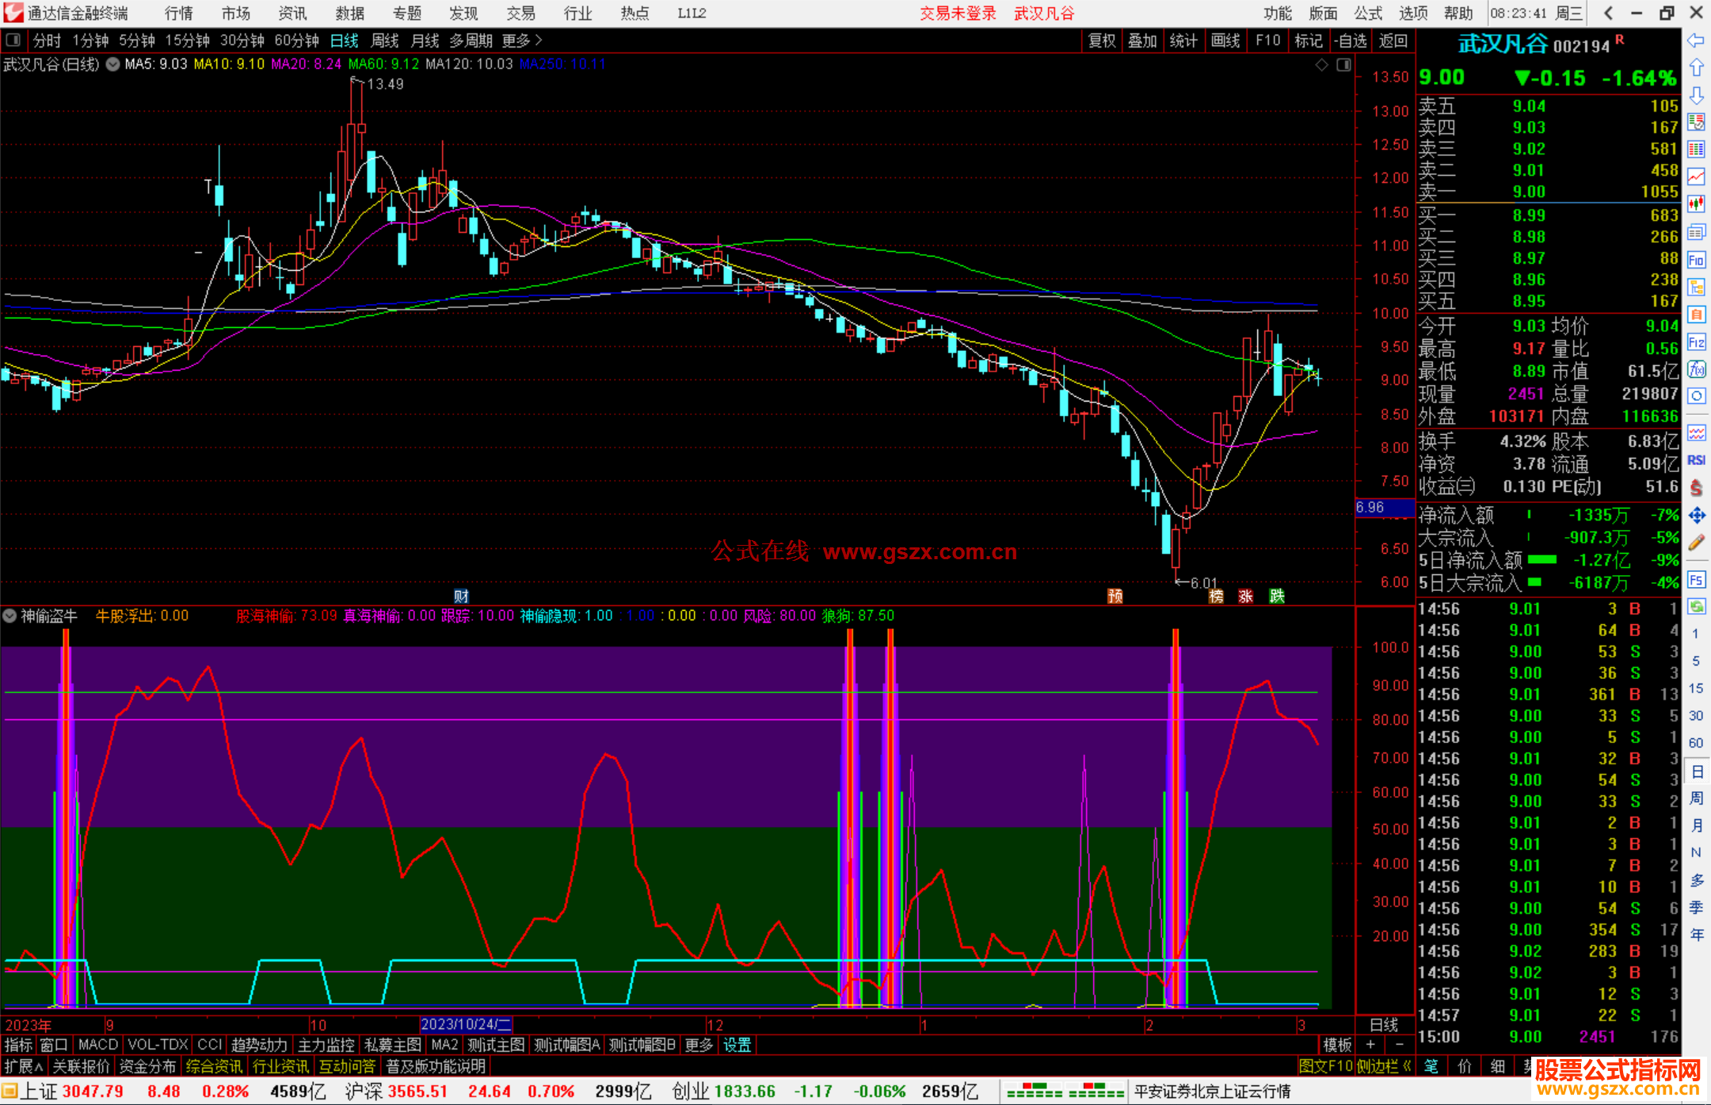
Task: Click the 设置 settings link
Action: tap(737, 1045)
